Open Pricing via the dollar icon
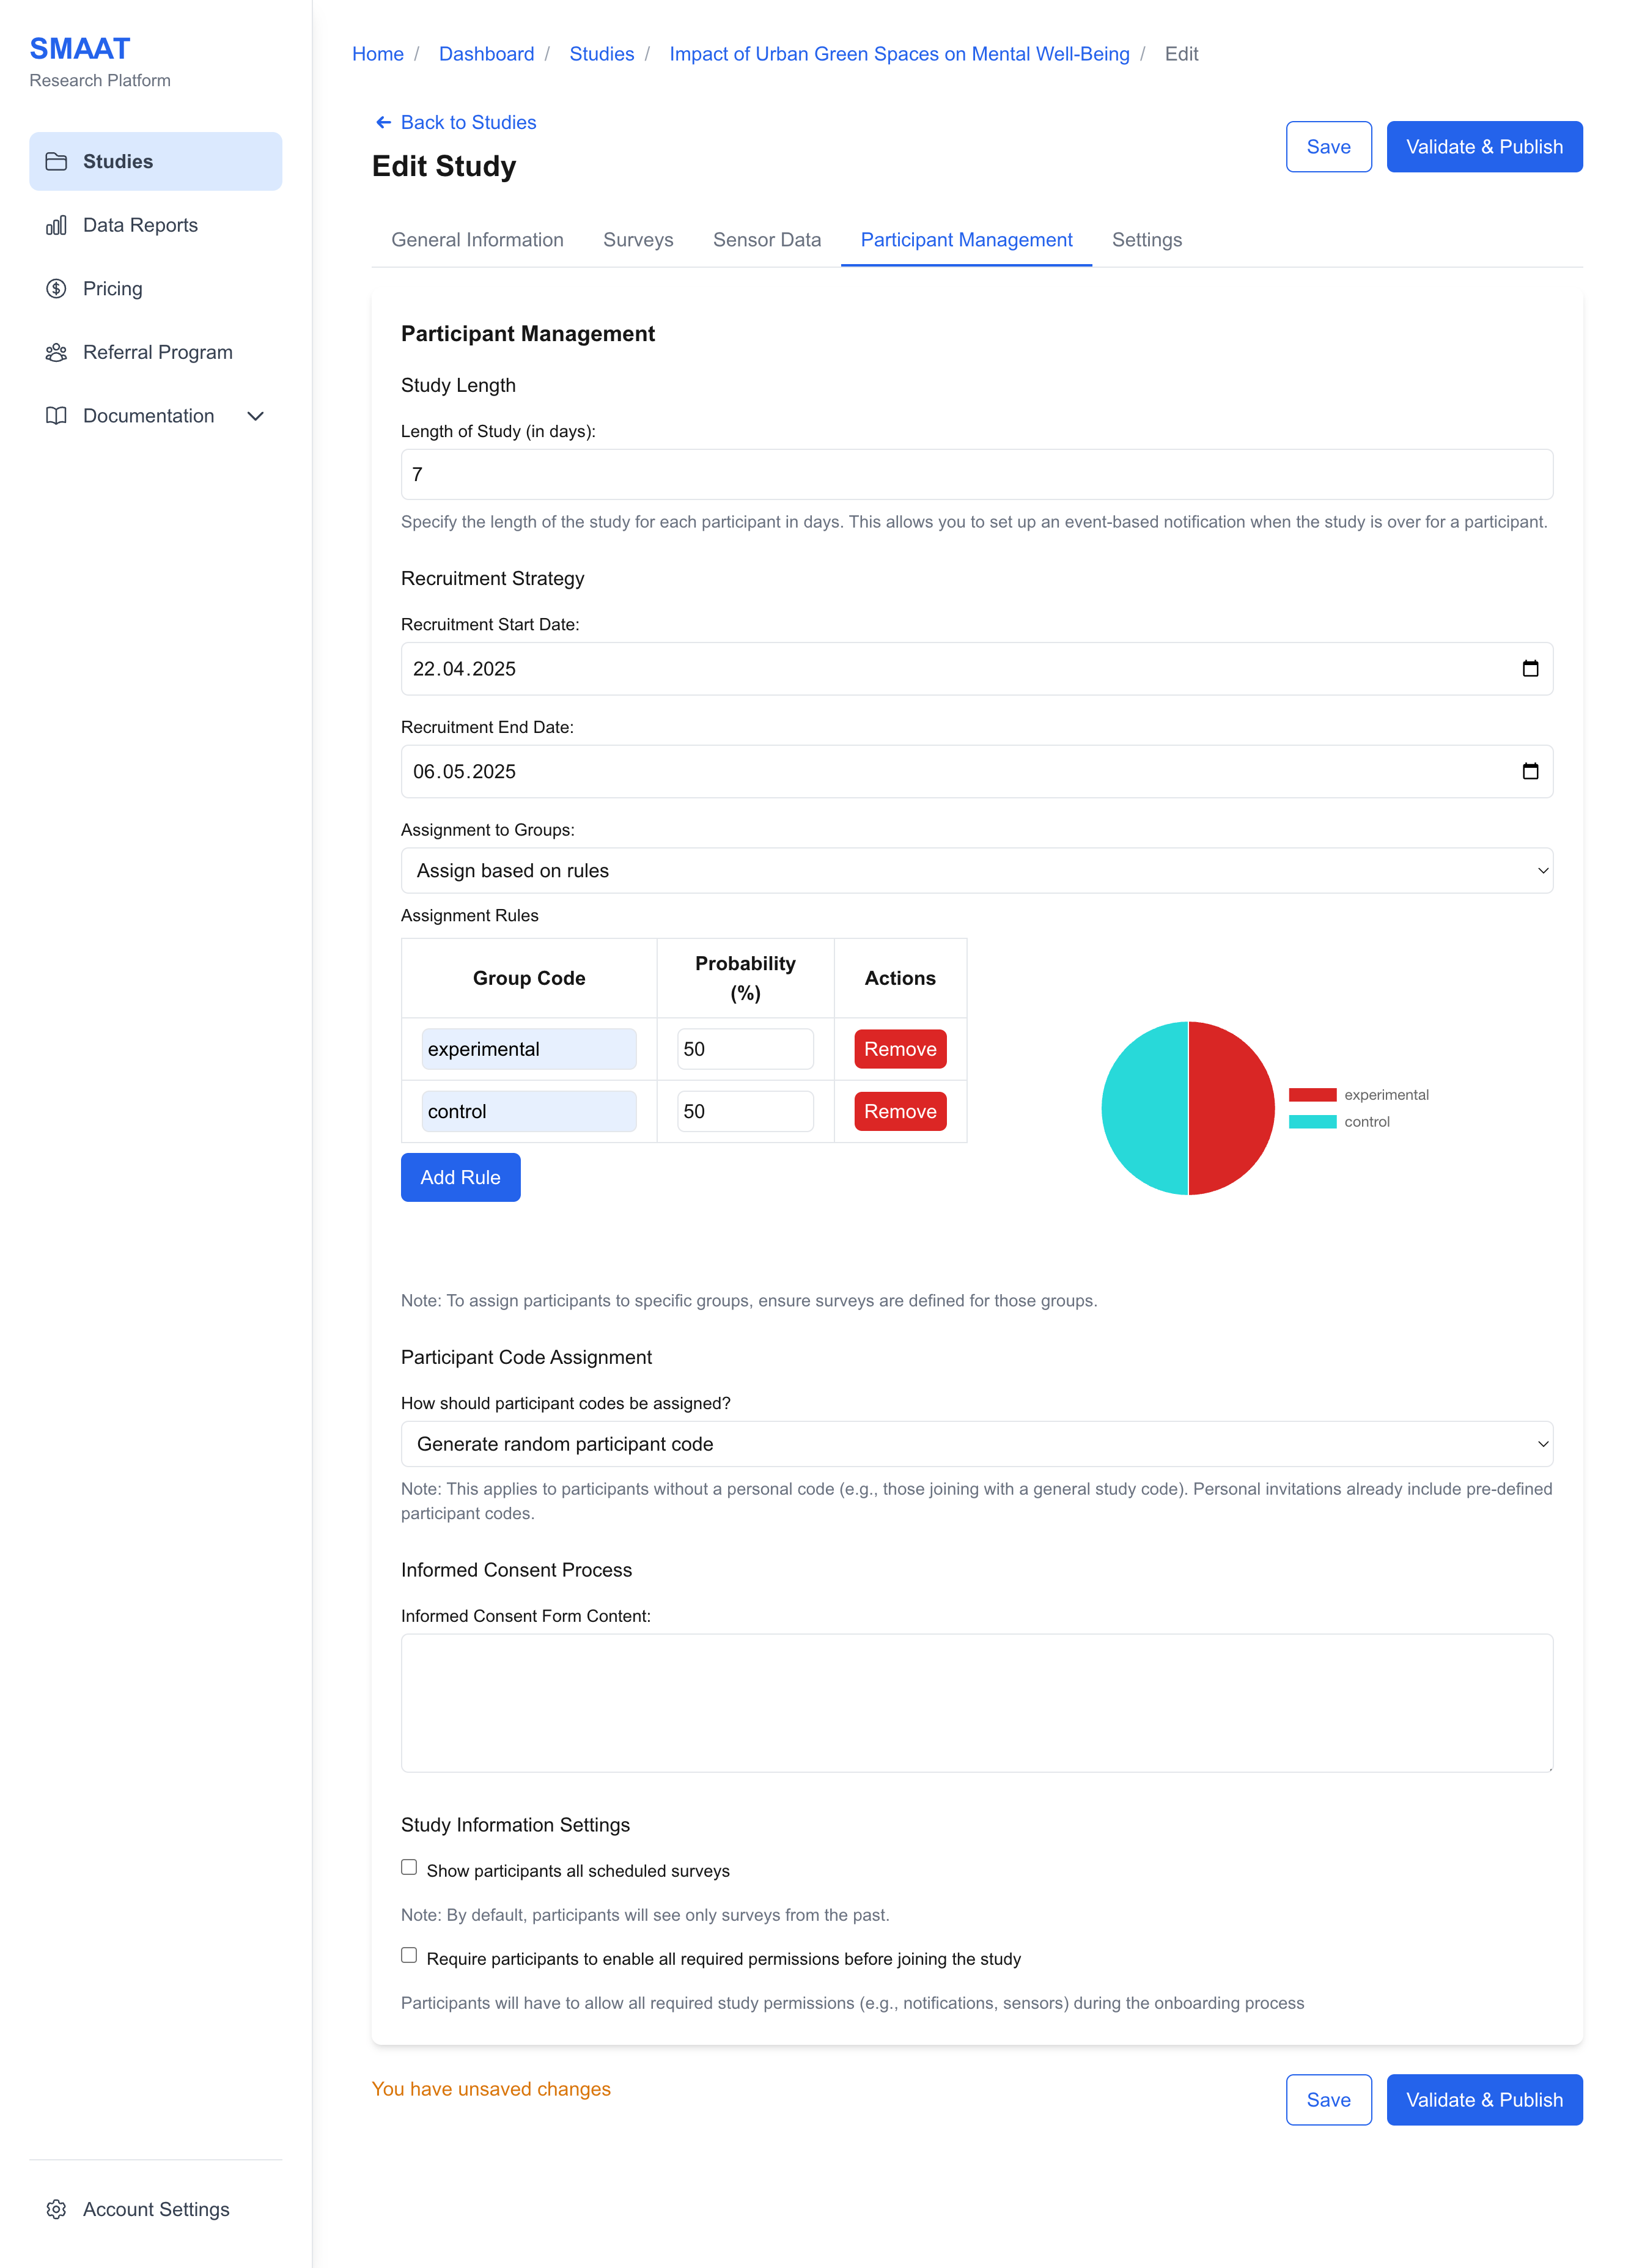The height and width of the screenshot is (2268, 1642). [56, 288]
